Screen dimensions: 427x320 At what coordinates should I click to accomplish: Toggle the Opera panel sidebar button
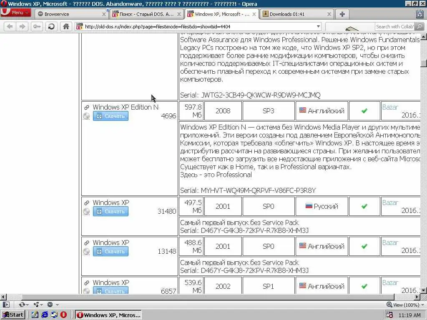6,305
